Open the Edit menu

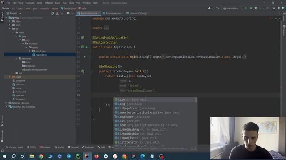[x=14, y=3]
